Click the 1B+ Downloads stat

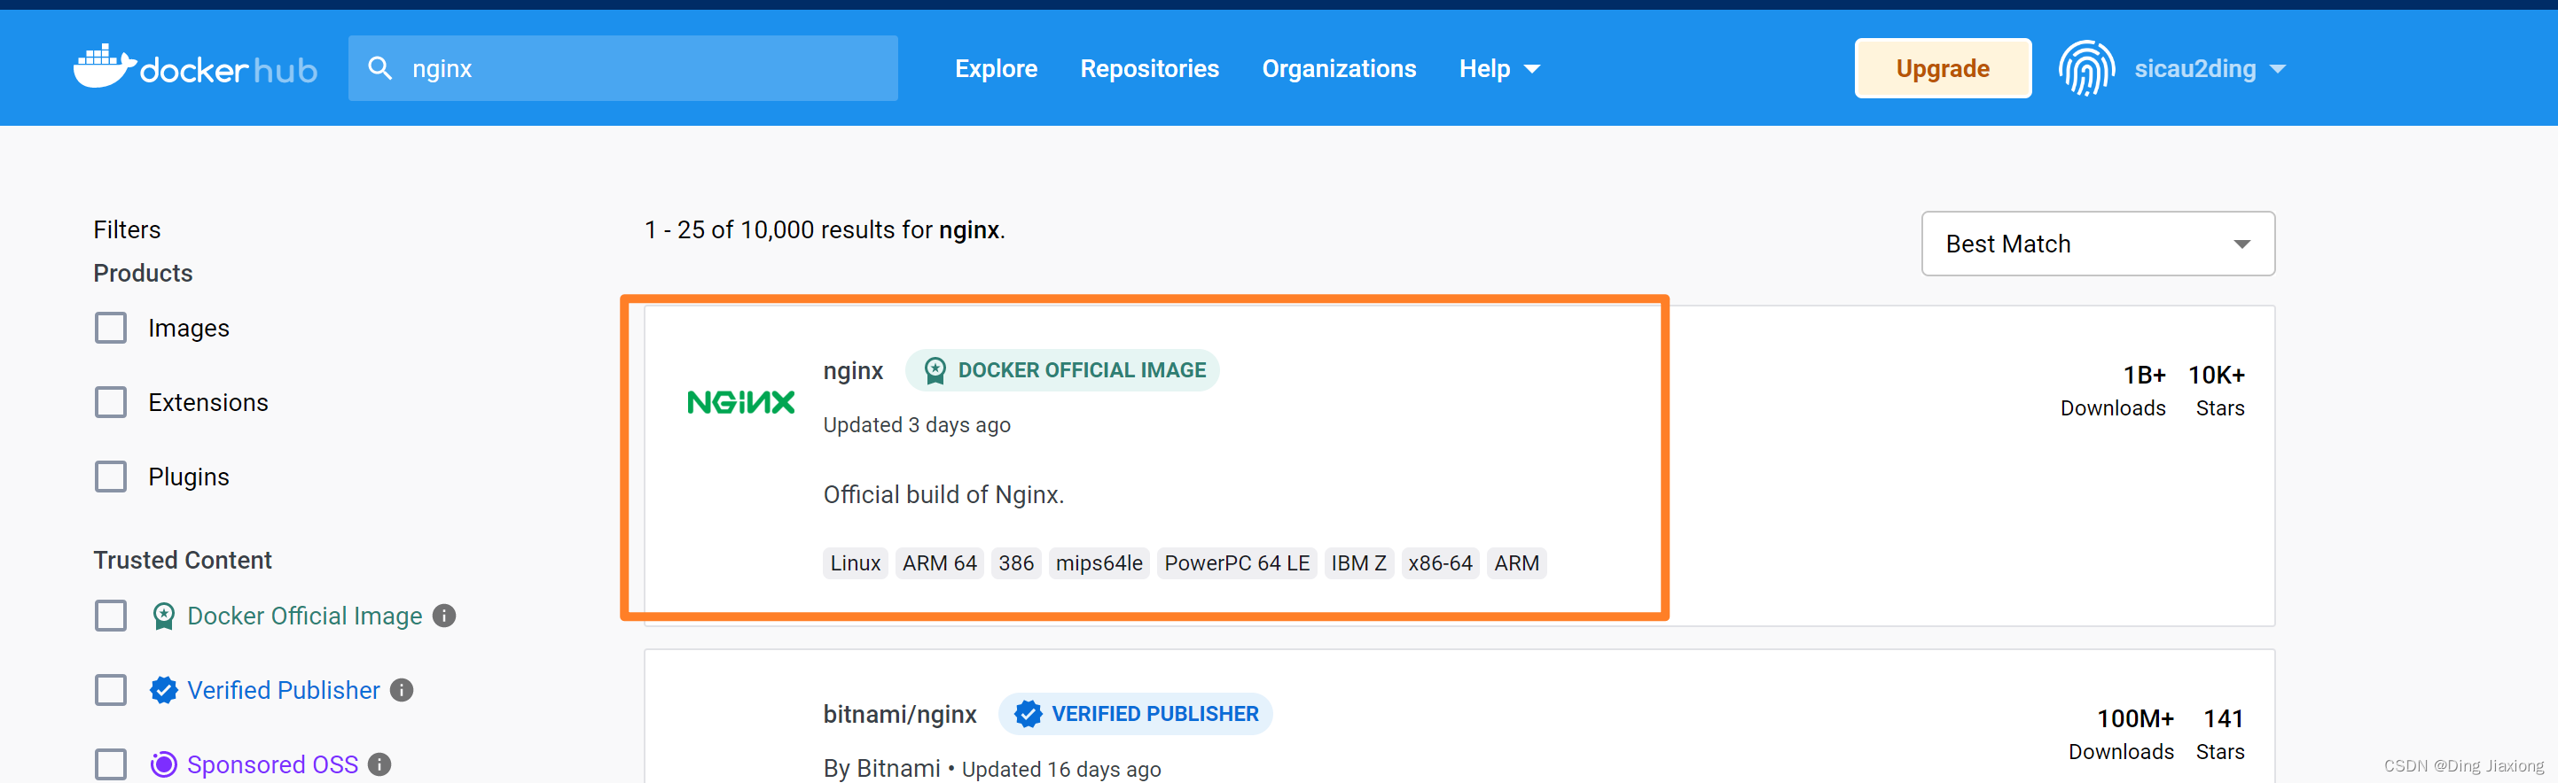click(2112, 390)
